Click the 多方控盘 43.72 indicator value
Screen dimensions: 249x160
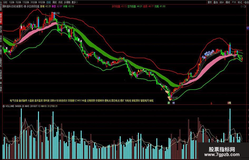(x=119, y=7)
